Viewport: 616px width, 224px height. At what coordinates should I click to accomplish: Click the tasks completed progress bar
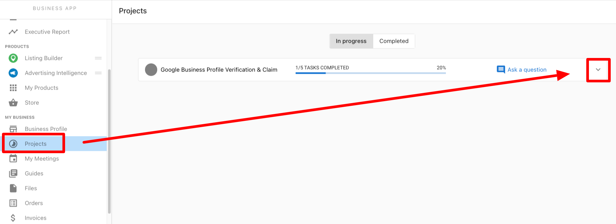pos(370,73)
